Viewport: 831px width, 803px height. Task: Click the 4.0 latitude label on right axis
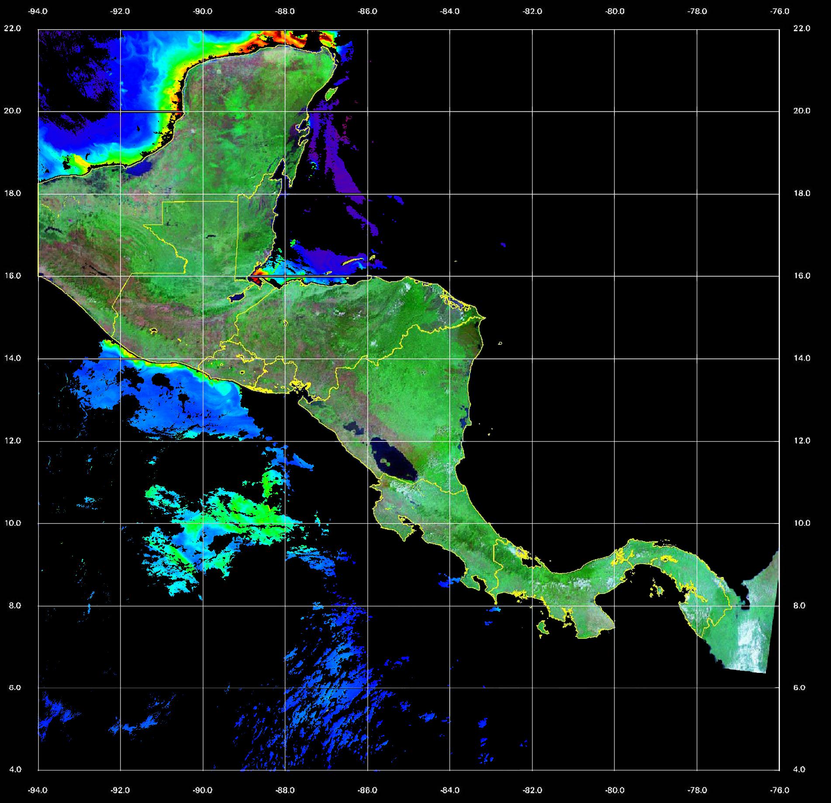tap(799, 769)
